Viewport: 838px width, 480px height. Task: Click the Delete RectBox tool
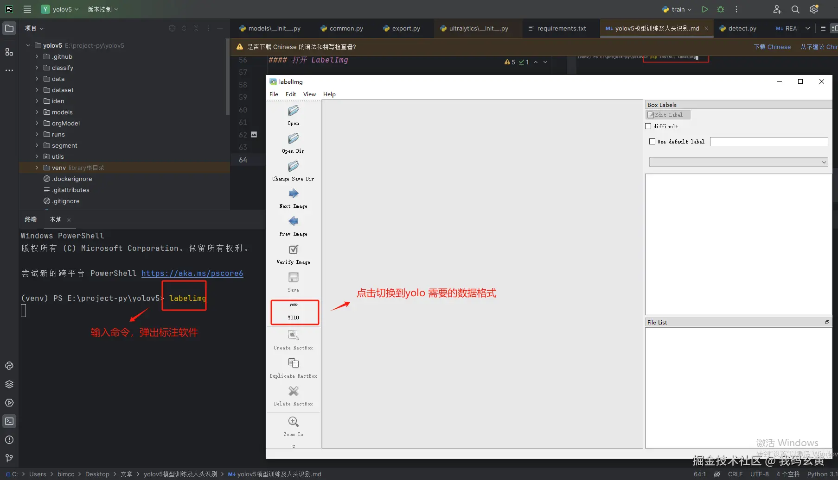coord(293,392)
